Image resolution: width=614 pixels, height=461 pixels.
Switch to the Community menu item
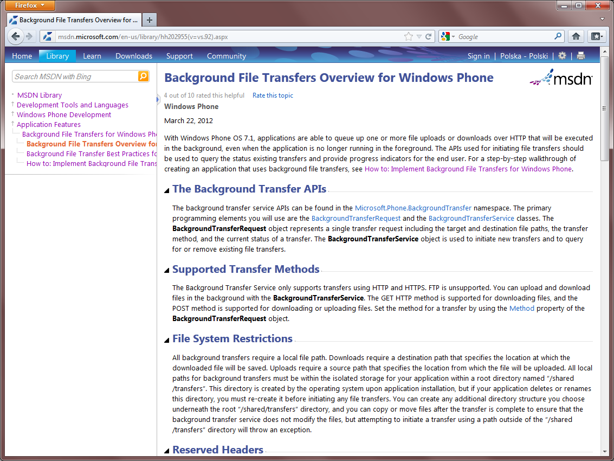tap(227, 56)
